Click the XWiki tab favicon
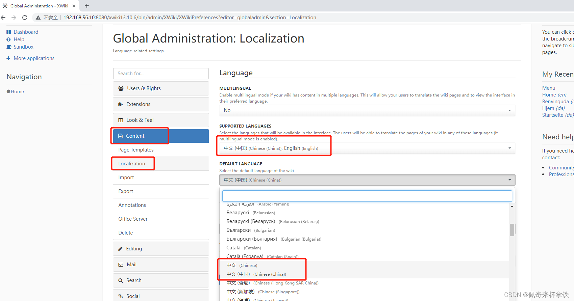This screenshot has height=301, width=574. (x=5, y=6)
